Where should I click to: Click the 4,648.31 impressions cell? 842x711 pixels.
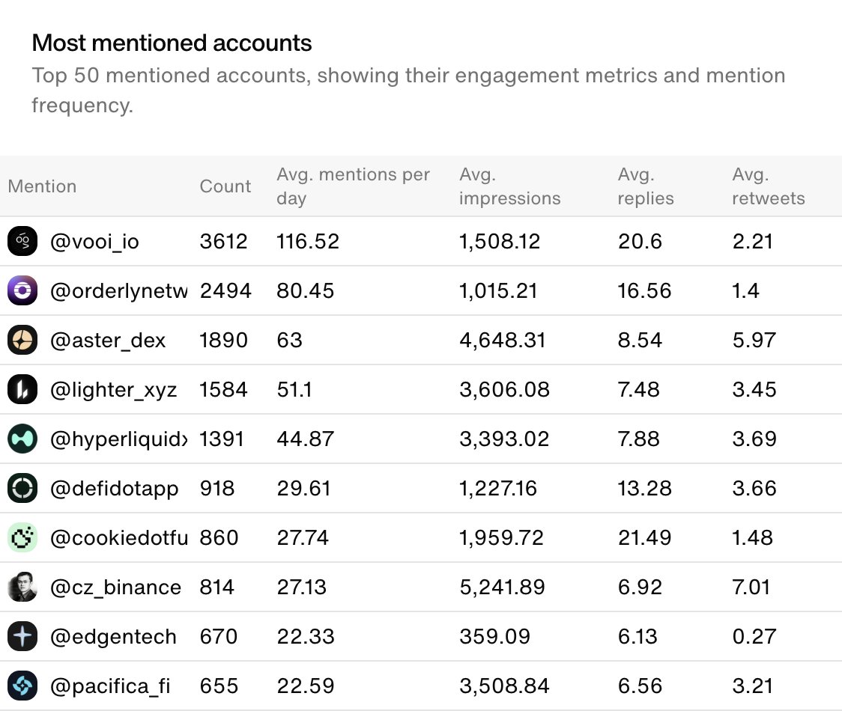pos(502,341)
